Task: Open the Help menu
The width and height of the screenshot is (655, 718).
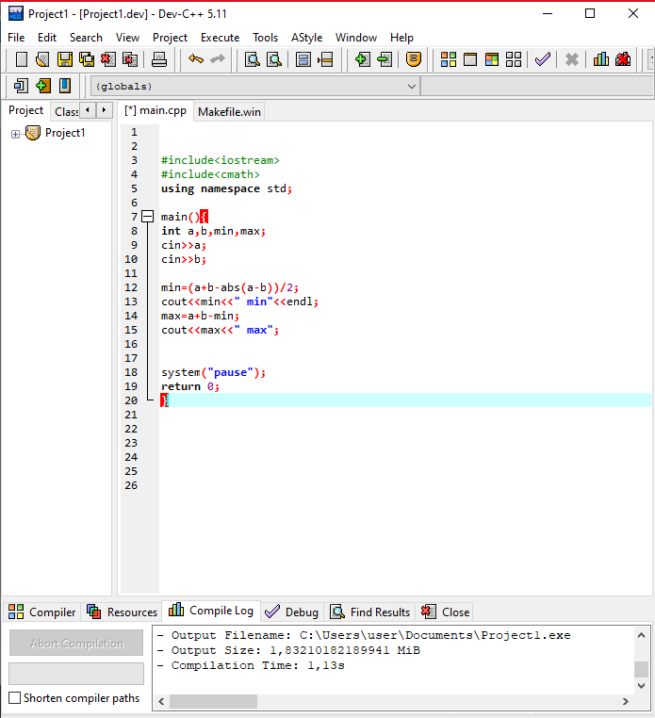Action: click(x=401, y=38)
